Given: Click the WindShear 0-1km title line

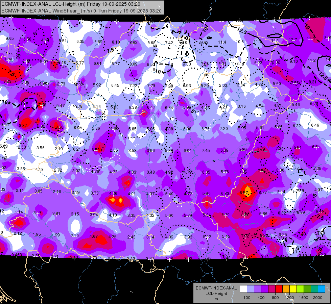Looking at the screenshot, I should (x=81, y=11).
